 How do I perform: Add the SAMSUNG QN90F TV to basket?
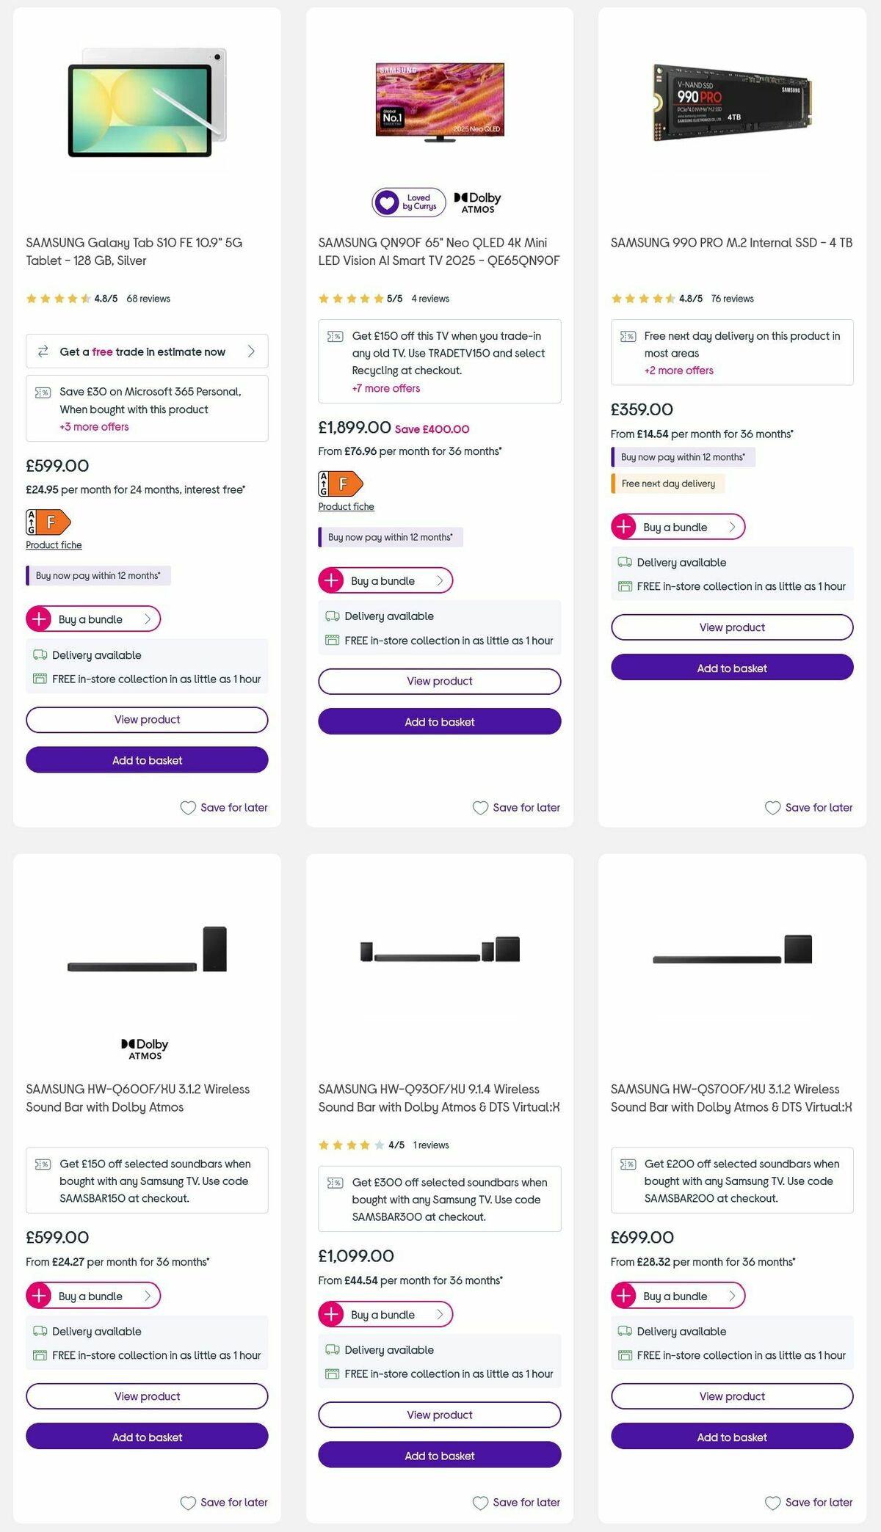439,722
